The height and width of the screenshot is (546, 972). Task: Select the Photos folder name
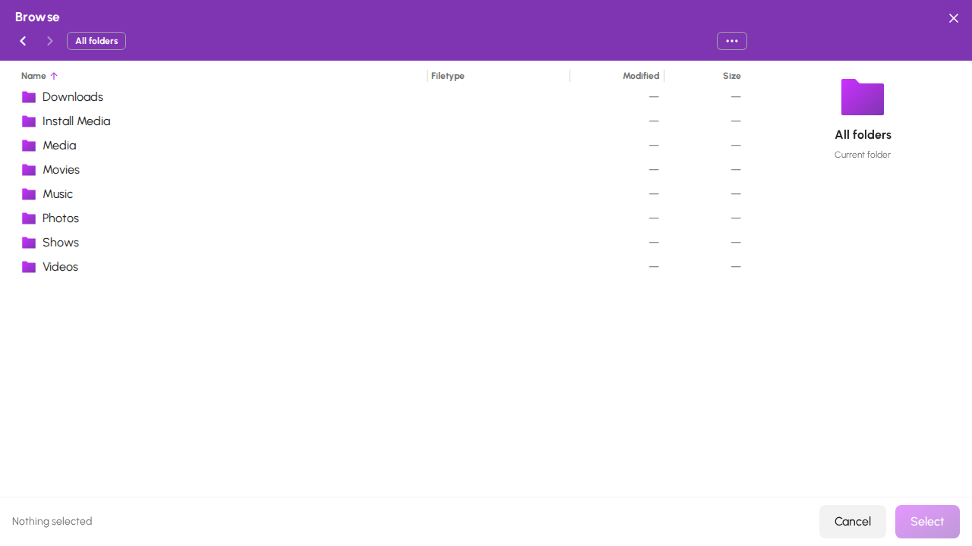(61, 218)
